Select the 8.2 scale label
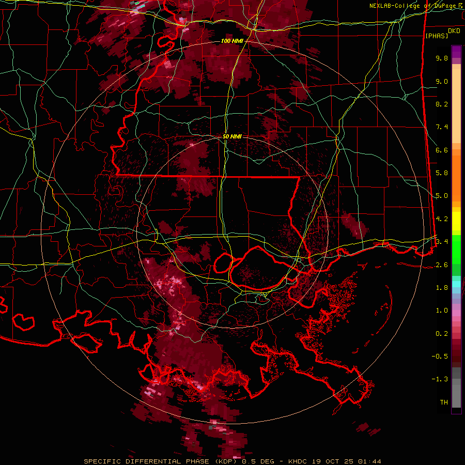The width and height of the screenshot is (465, 465). tap(442, 104)
